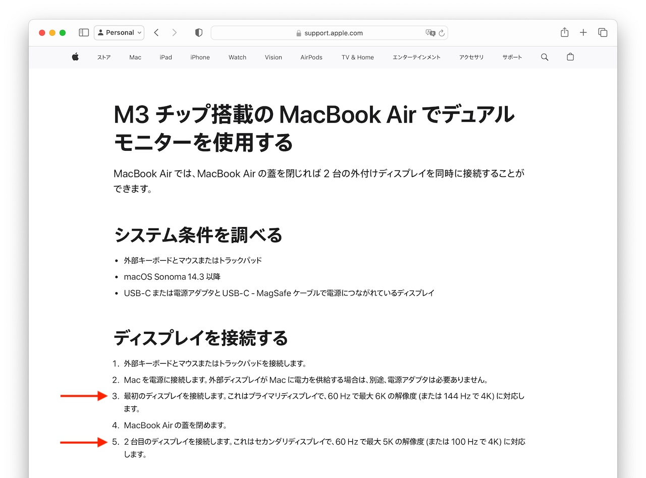Open the Vision navigation item
646x478 pixels.
click(274, 57)
